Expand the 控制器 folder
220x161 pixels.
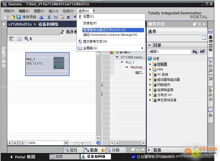coord(150,64)
